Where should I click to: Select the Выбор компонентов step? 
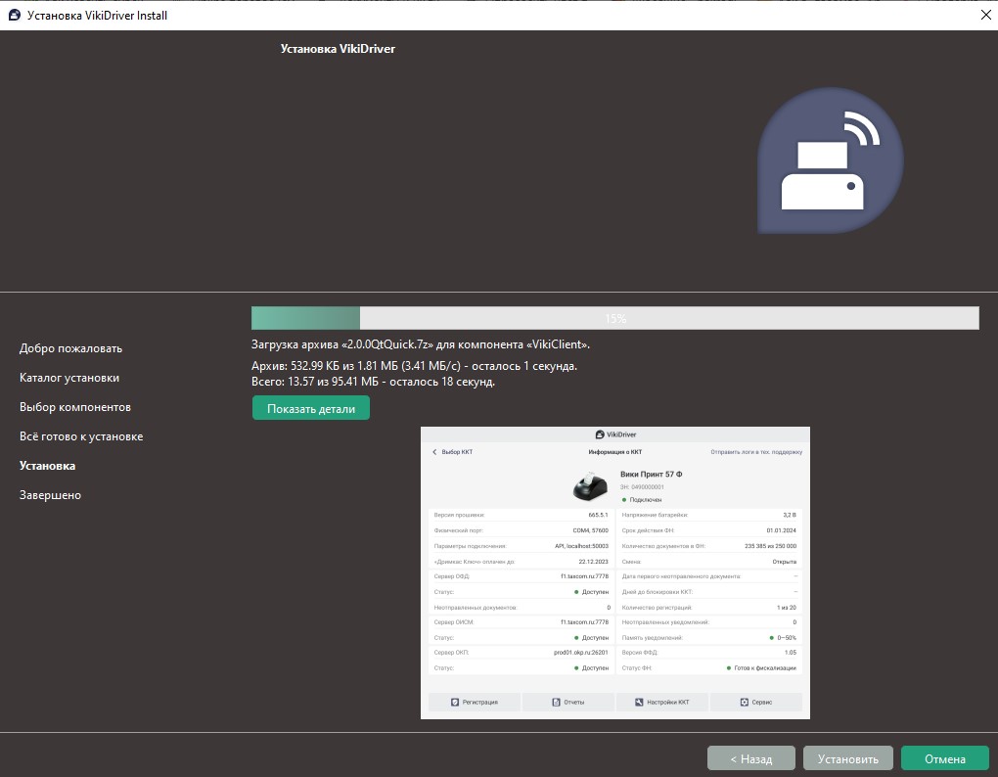coord(75,407)
